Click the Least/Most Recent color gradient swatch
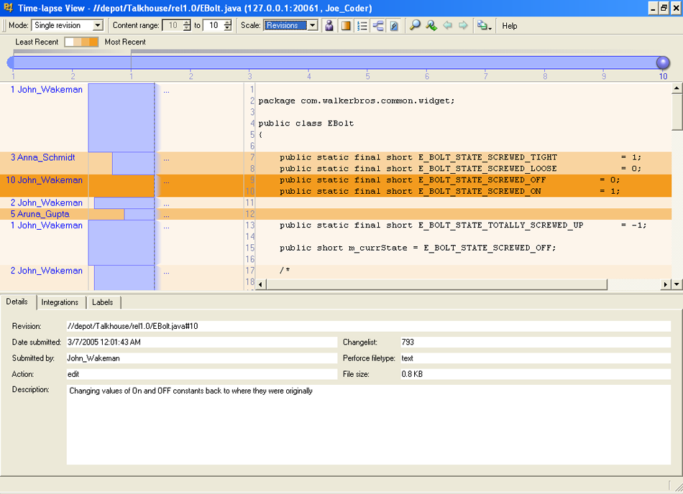 [81, 42]
